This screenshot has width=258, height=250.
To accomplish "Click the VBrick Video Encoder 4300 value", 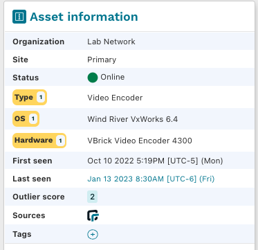I will tap(140, 141).
